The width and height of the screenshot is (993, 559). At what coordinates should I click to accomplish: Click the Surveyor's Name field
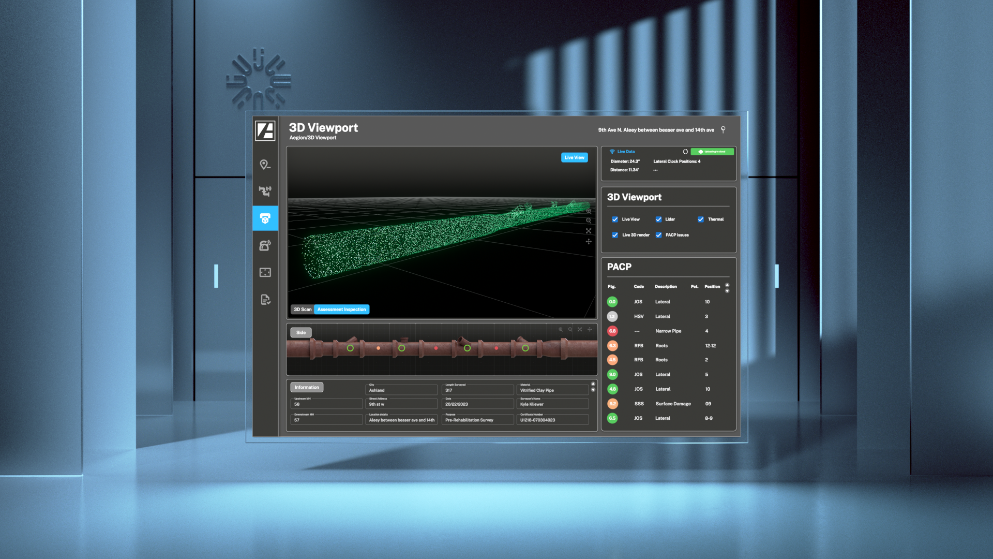552,404
